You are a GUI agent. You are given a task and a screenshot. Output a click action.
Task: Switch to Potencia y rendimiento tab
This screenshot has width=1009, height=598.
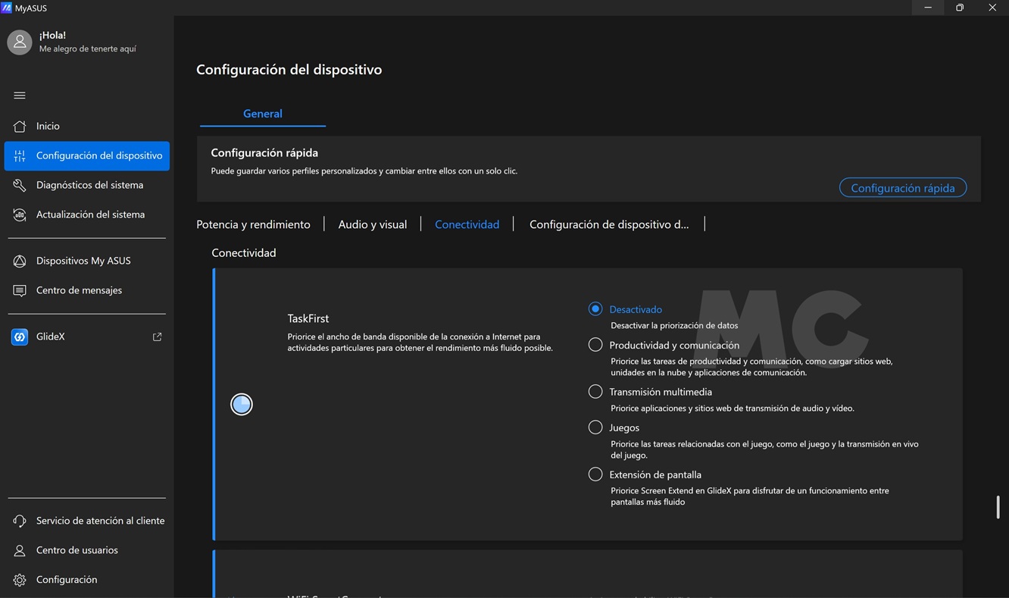[253, 224]
